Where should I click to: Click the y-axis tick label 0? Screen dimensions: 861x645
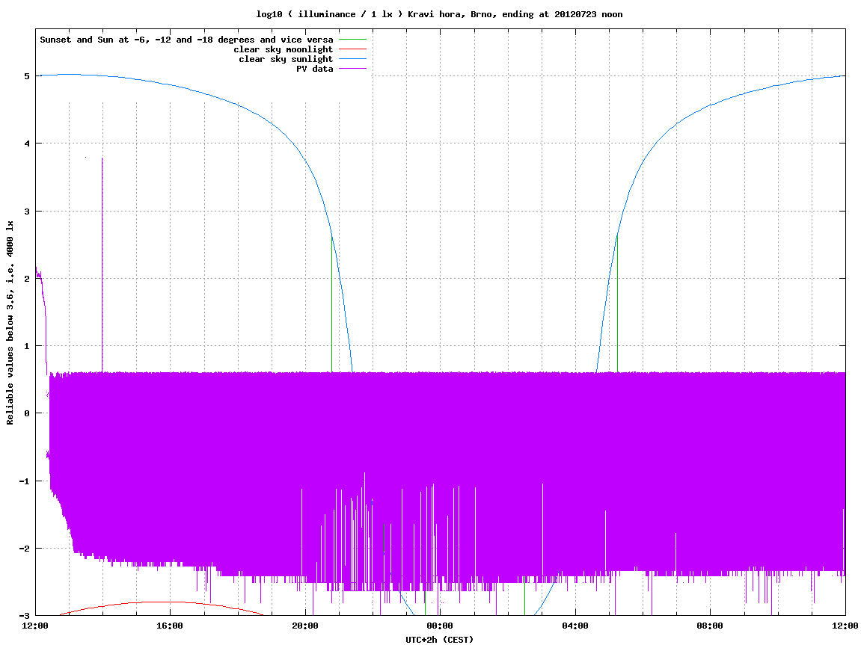[x=26, y=413]
